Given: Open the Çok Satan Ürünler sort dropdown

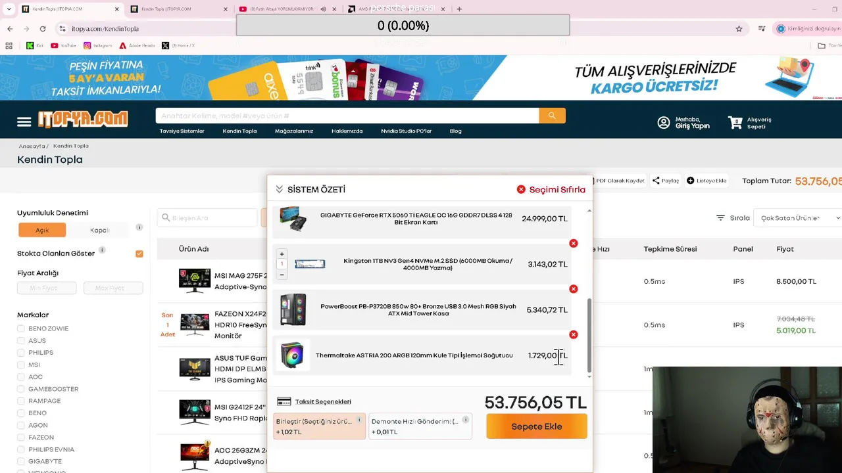Looking at the screenshot, I should pos(799,218).
